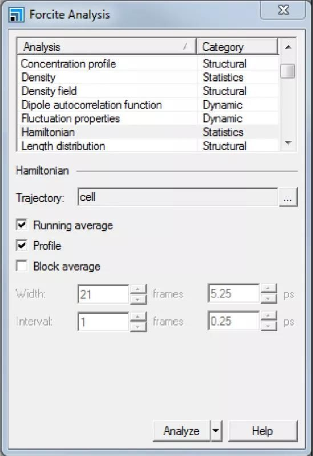Select Concentration profile analysis
Viewport: 313px width, 456px height.
pos(68,64)
